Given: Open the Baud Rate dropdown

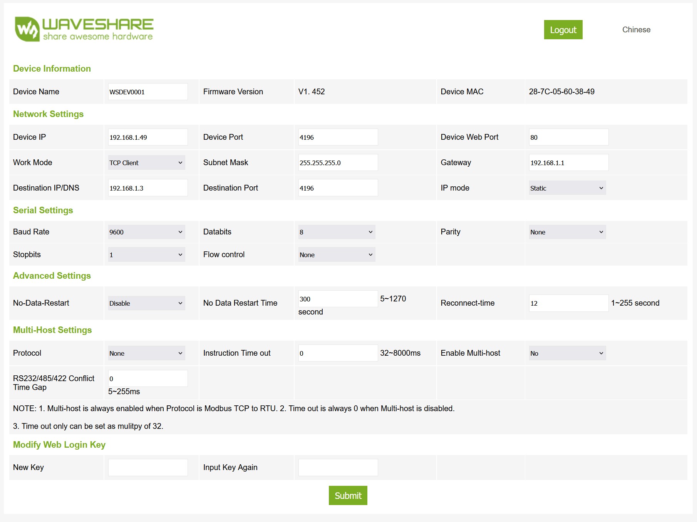Looking at the screenshot, I should click(x=146, y=232).
